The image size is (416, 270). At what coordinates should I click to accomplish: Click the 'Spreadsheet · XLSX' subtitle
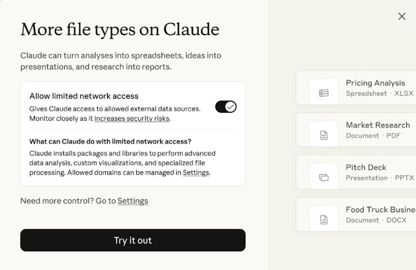tap(379, 93)
